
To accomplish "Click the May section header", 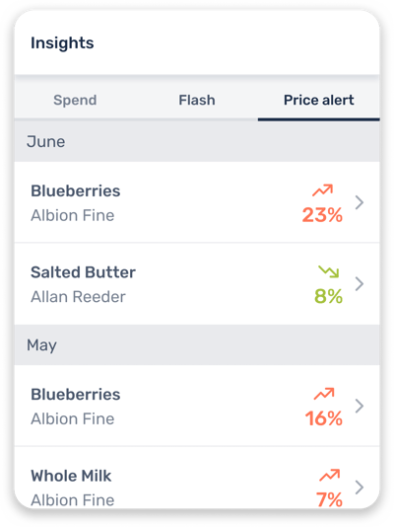I will pyautogui.click(x=197, y=344).
